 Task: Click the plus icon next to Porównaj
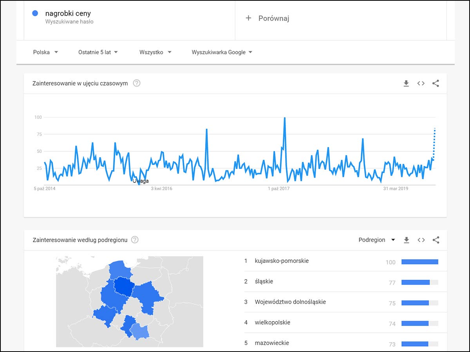(248, 18)
